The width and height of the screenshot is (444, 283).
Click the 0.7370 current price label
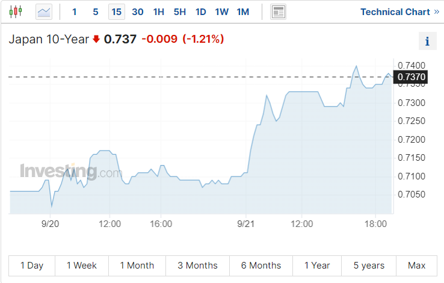(412, 76)
